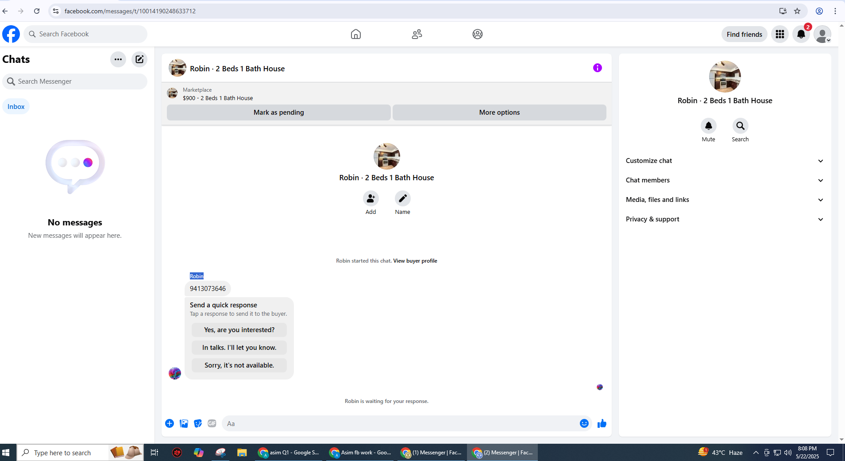This screenshot has height=461, width=845.
Task: Expand the Privacy & support section
Action: coord(725,219)
